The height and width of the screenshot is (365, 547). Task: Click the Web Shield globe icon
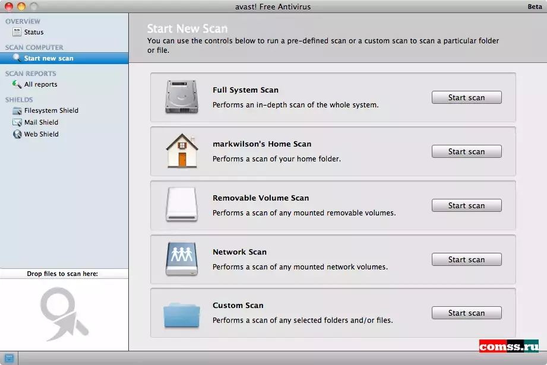pyautogui.click(x=17, y=134)
